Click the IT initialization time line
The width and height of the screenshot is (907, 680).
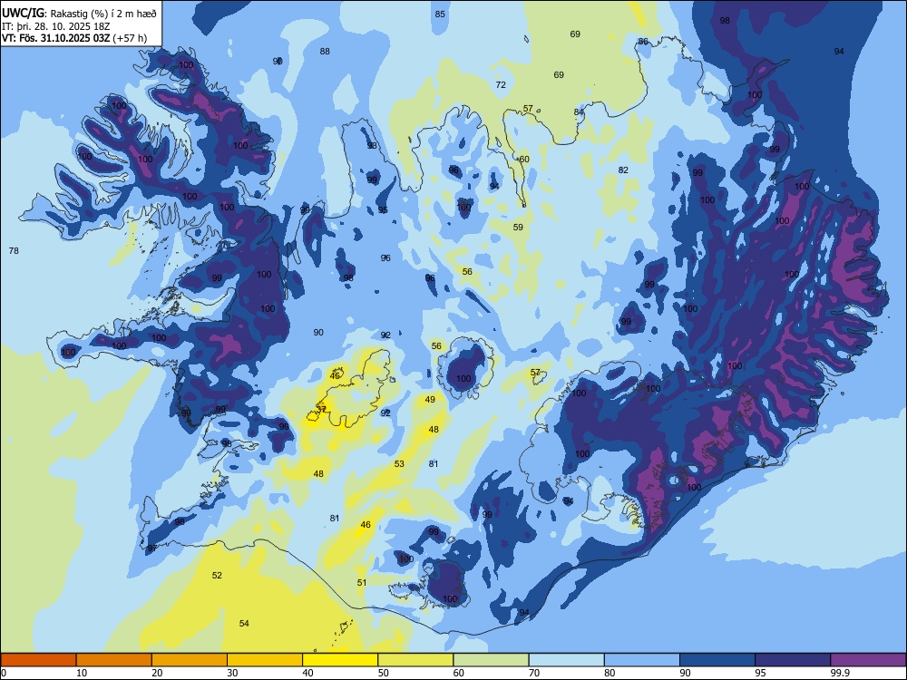(x=56, y=26)
